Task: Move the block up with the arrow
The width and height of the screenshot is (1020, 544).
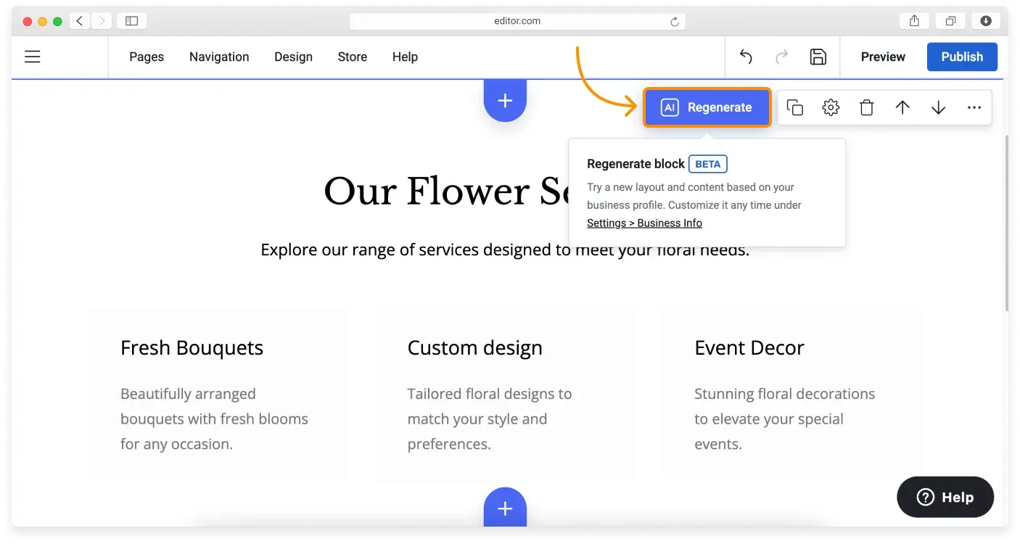Action: 902,107
